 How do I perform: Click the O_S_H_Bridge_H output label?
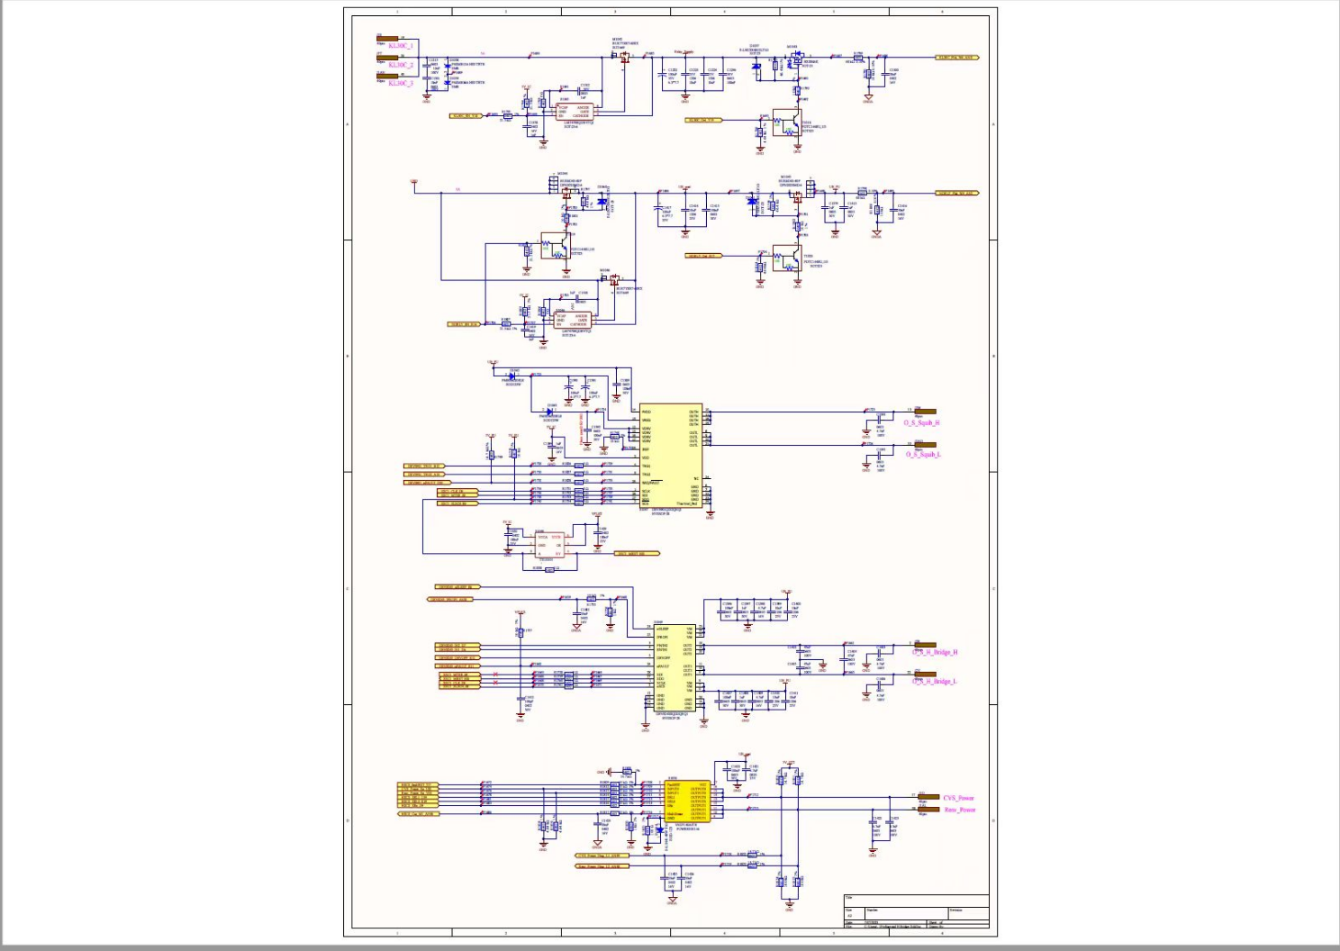point(934,652)
